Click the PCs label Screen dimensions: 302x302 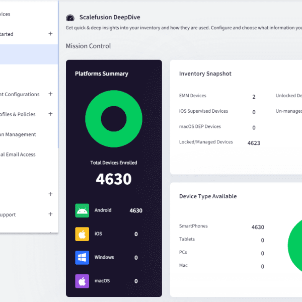183,252
